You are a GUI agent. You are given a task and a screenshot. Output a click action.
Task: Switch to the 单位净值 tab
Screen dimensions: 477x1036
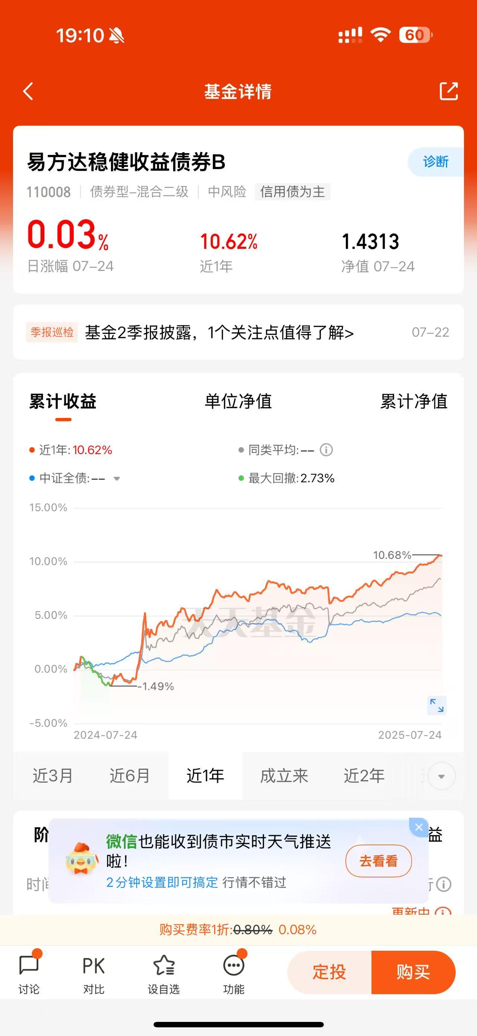click(x=238, y=401)
